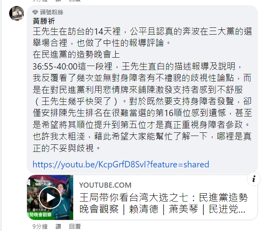Click the cut-off 回覆 link at top edge

(75, 1)
